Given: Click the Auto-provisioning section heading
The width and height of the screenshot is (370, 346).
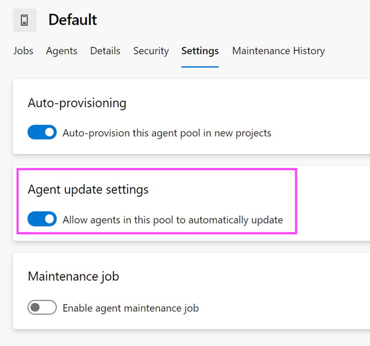Looking at the screenshot, I should click(77, 103).
